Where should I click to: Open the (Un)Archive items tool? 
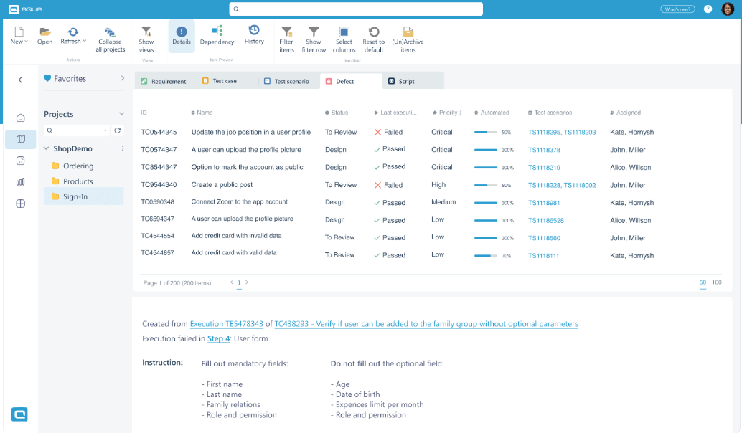pyautogui.click(x=408, y=37)
